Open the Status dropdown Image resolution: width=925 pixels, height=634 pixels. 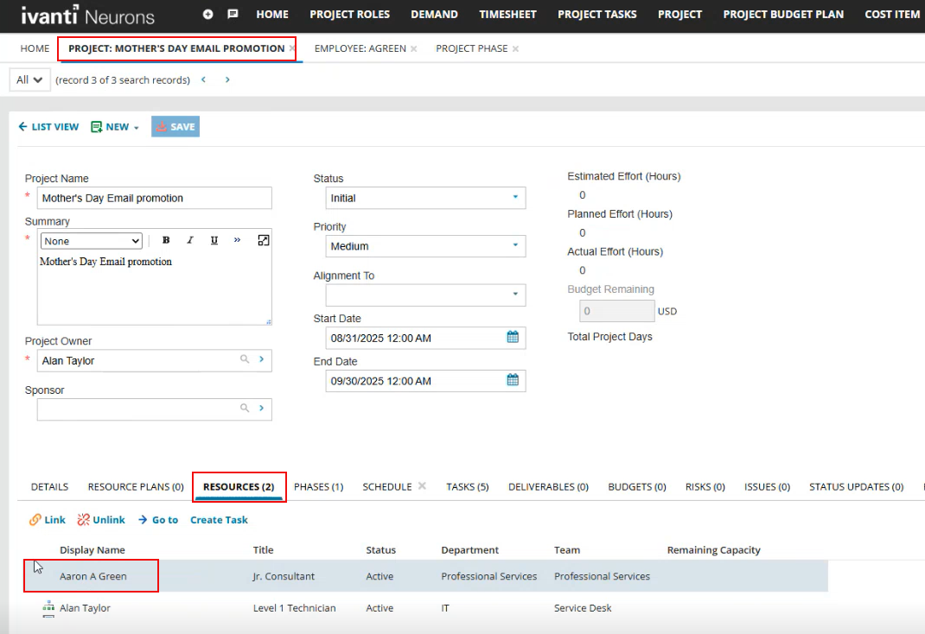(x=517, y=197)
